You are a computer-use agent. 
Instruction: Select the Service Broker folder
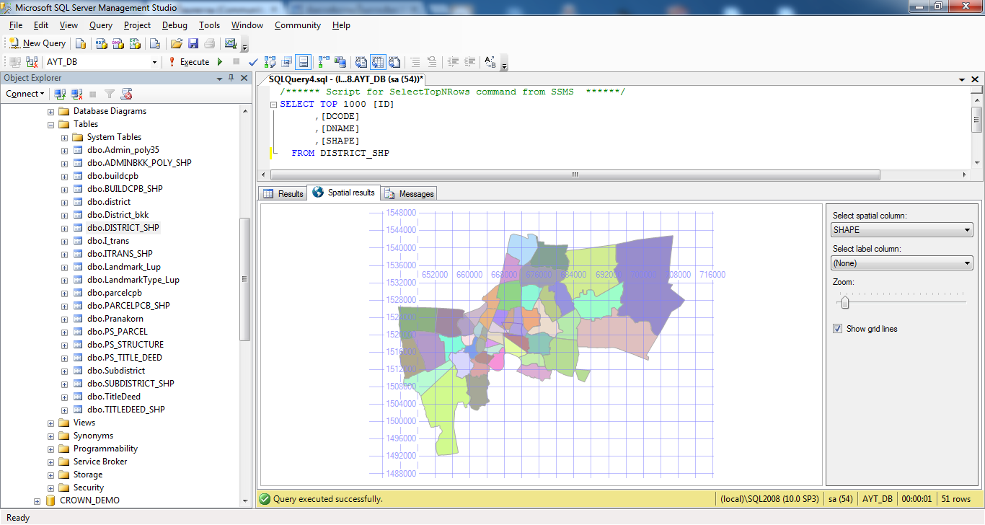(x=100, y=462)
